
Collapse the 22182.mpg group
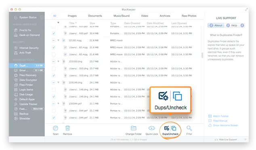pyautogui.click(x=58, y=40)
